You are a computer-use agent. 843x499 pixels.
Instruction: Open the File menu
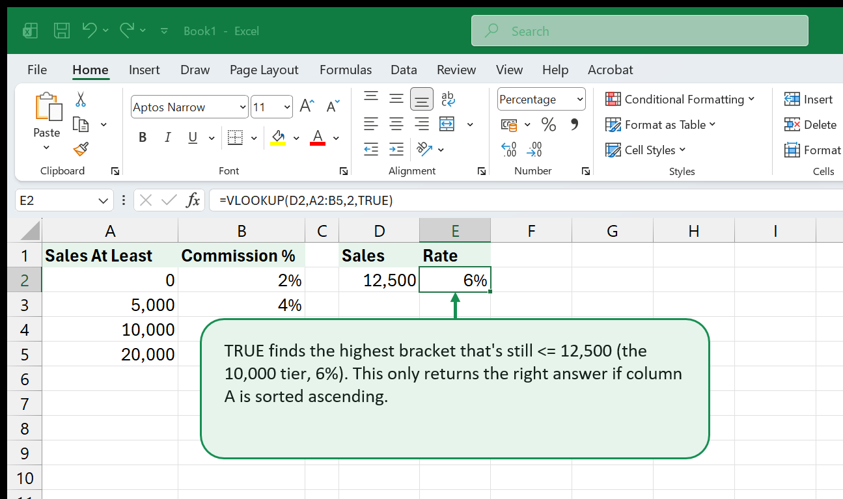pyautogui.click(x=37, y=70)
